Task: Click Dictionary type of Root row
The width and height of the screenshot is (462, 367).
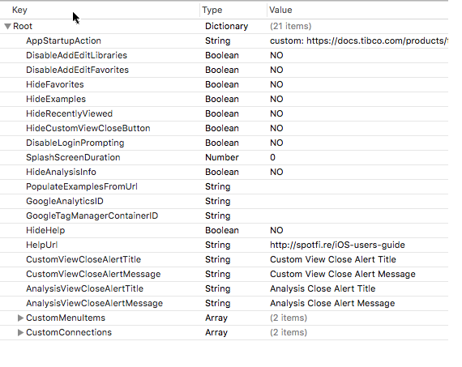Action: pos(227,26)
